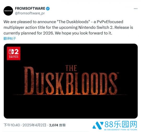Click "The Duskbloods" quoted in tweet text
Image resolution: width=141 pixels, height=132 pixels.
coord(74,22)
